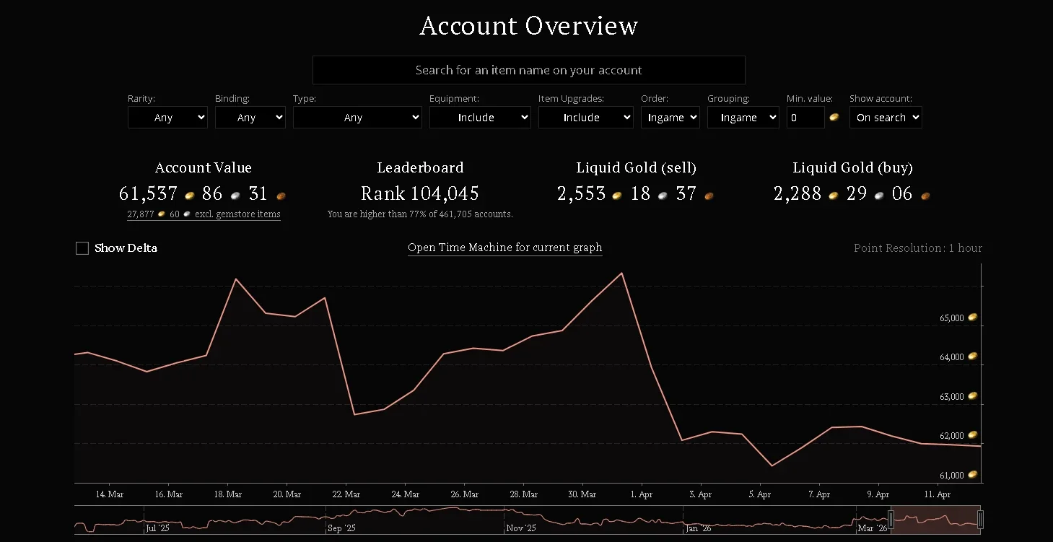The height and width of the screenshot is (542, 1053).
Task: Click copper coin icon in Liquid Gold (sell)
Action: [709, 195]
